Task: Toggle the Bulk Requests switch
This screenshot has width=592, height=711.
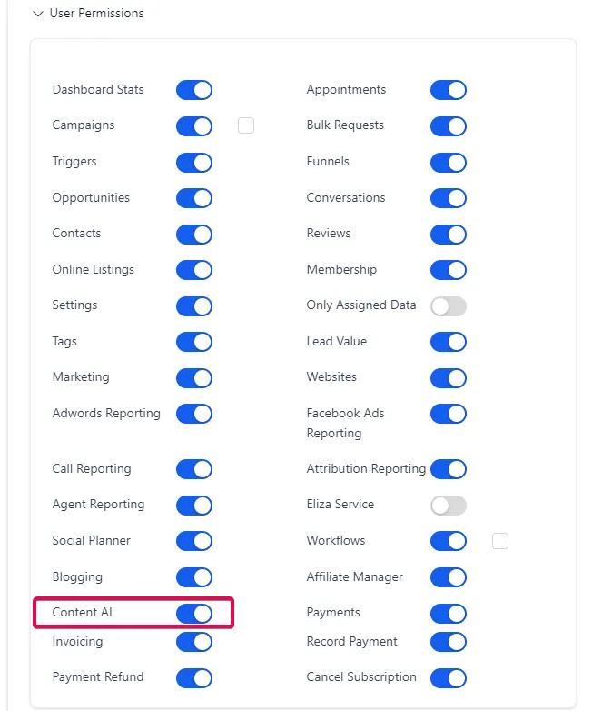Action: [x=449, y=126]
